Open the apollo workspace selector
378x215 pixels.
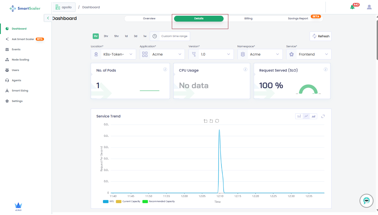pos(64,7)
